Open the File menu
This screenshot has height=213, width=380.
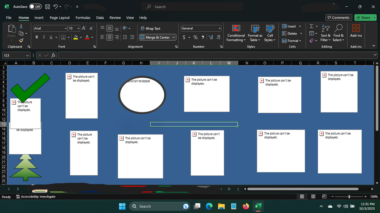pos(9,18)
